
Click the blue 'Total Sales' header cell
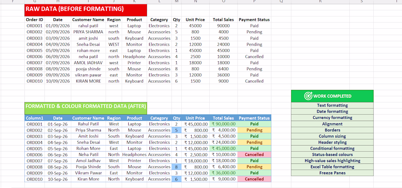223,118
